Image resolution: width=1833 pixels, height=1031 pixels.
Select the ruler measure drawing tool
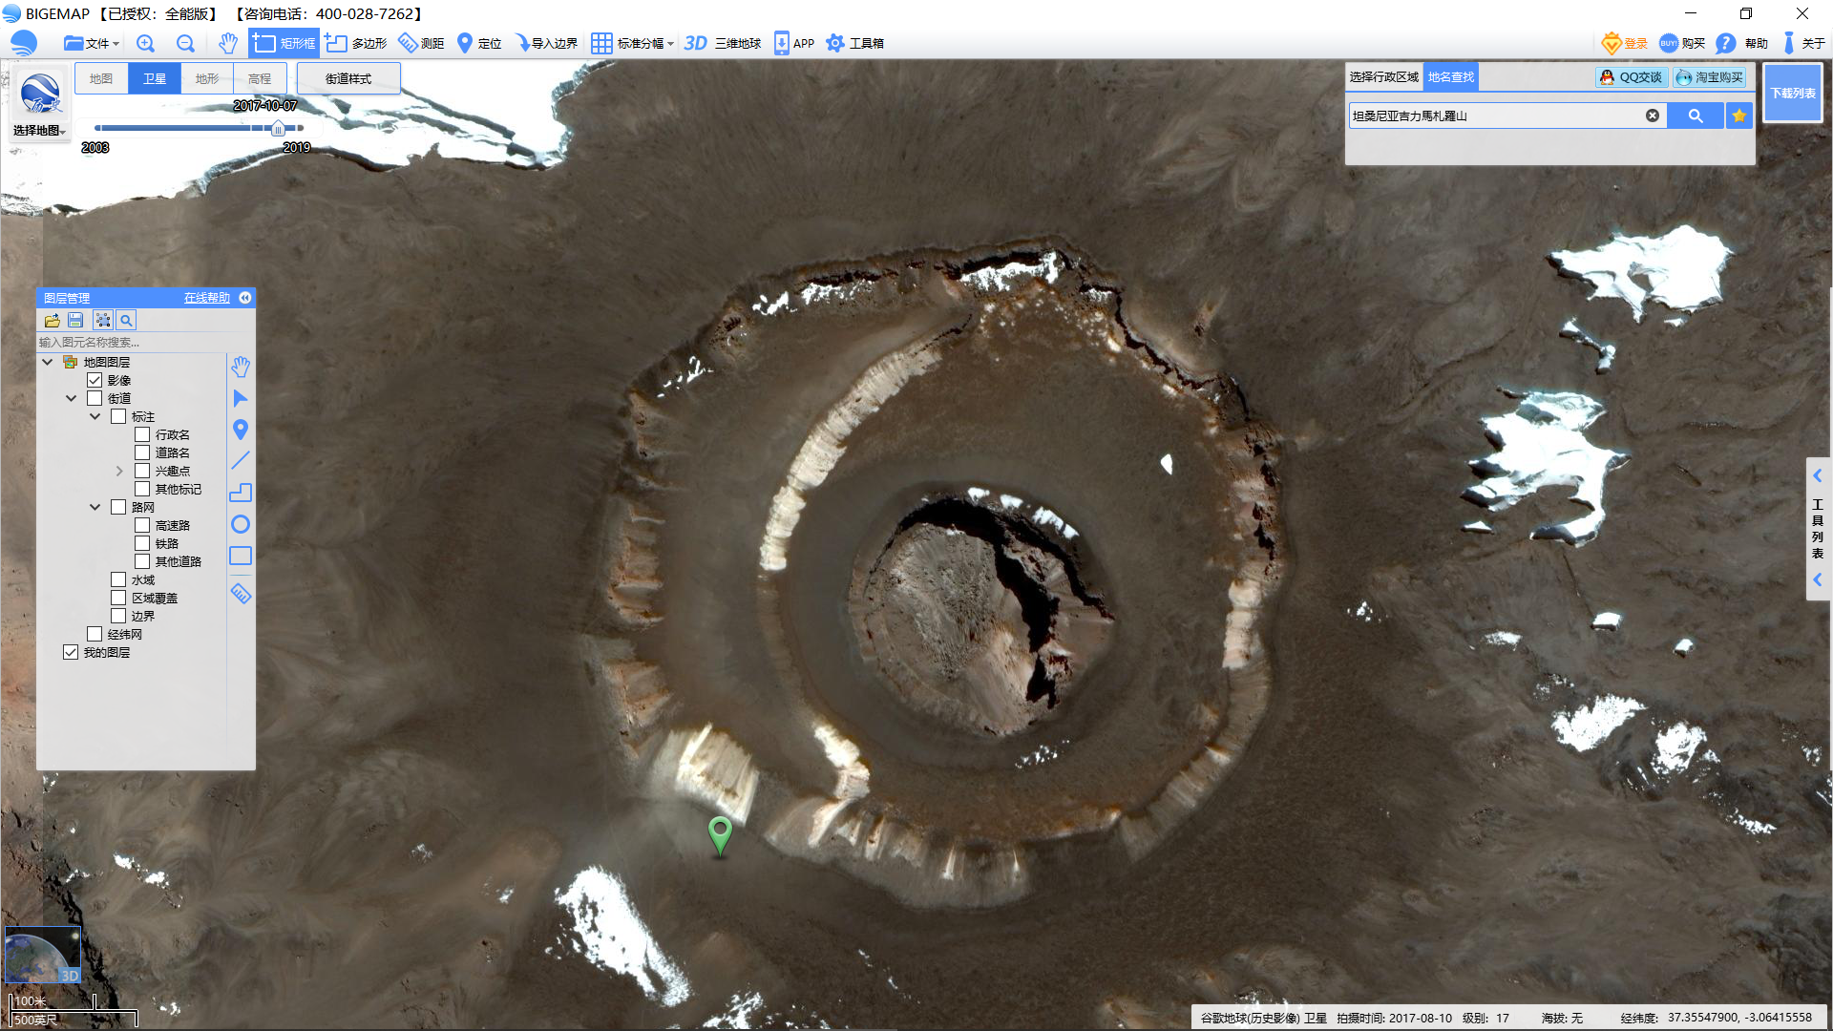241,594
